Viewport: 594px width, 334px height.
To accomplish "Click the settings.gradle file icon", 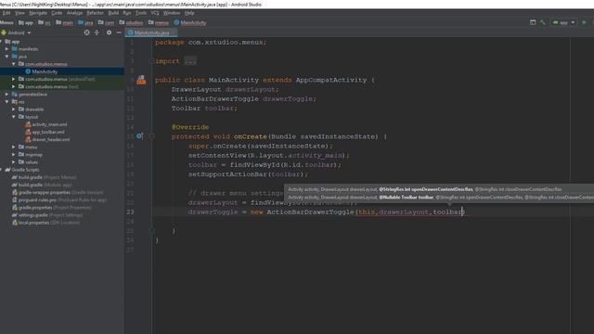I will tap(15, 215).
